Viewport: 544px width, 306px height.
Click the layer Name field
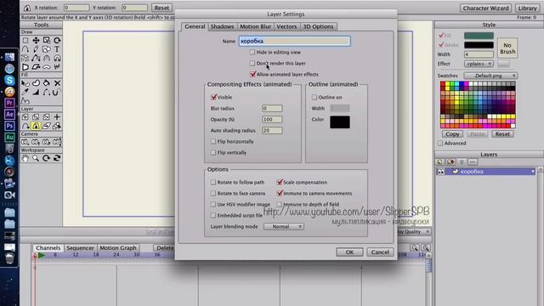point(295,41)
